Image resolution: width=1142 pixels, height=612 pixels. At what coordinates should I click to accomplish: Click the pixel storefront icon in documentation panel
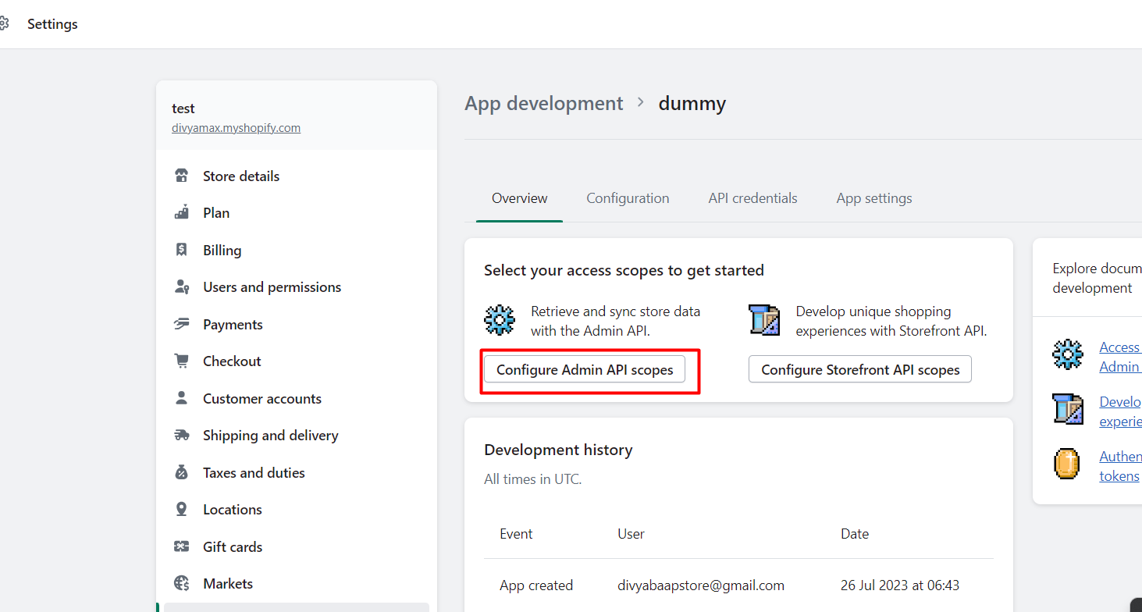pyautogui.click(x=1068, y=409)
